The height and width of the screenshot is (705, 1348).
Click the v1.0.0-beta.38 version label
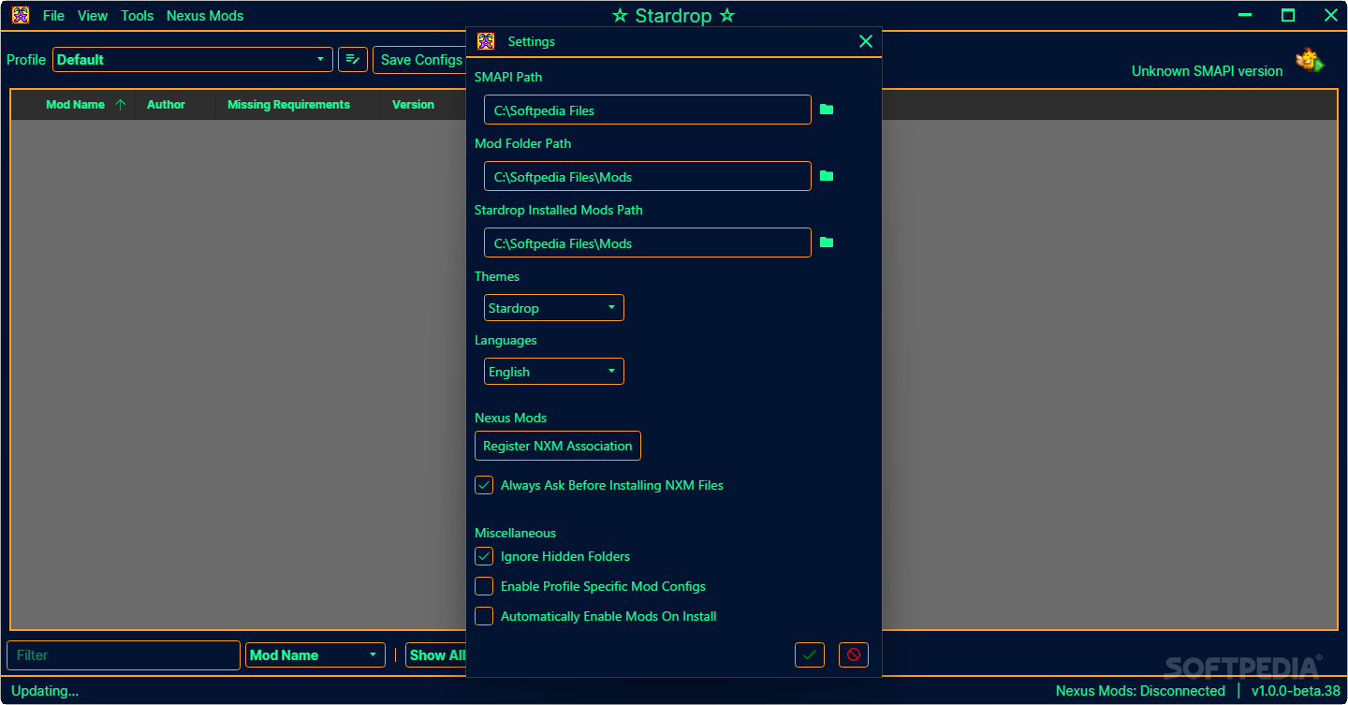(x=1296, y=691)
